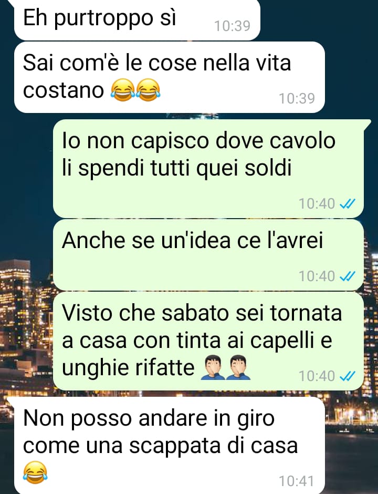Tap the blue ticks on the 'unghie rifatte' message
The height and width of the screenshot is (494, 378).
348,376
